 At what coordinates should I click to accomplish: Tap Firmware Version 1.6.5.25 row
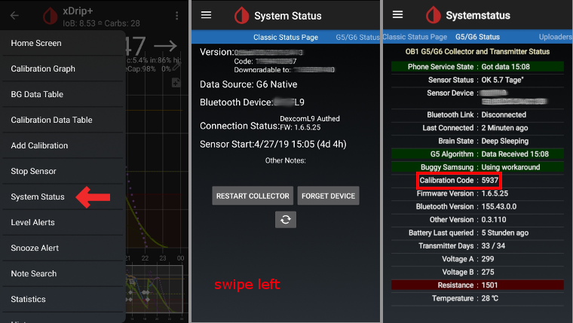[477, 193]
